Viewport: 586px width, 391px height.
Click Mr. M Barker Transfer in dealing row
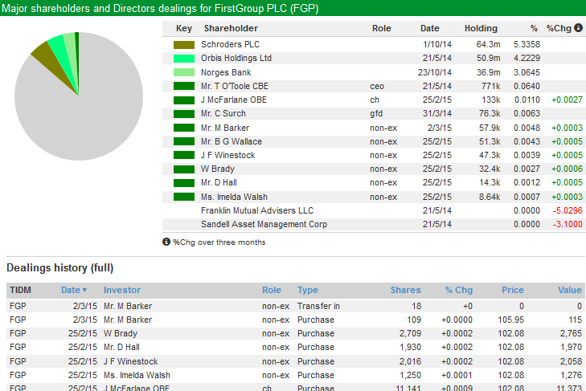click(x=295, y=306)
